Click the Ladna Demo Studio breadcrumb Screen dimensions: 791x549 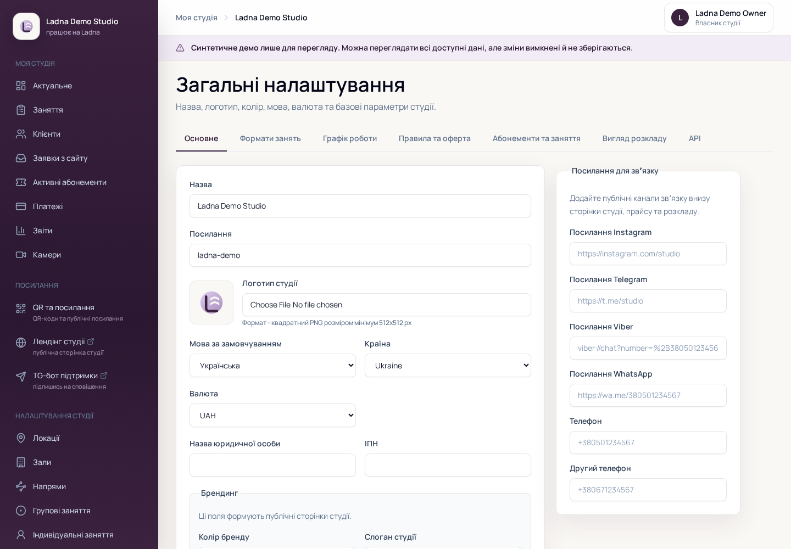point(271,18)
